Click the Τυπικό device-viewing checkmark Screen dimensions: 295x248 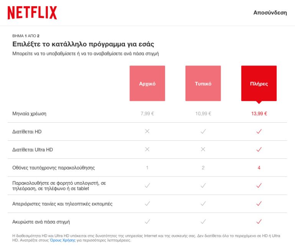[x=203, y=186]
